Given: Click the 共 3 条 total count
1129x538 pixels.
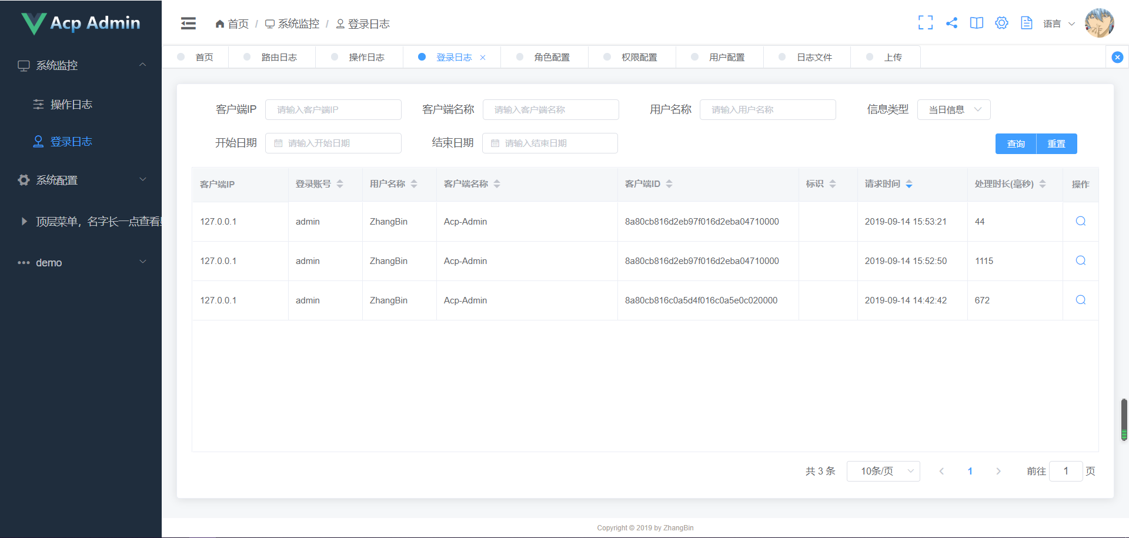Looking at the screenshot, I should coord(820,471).
